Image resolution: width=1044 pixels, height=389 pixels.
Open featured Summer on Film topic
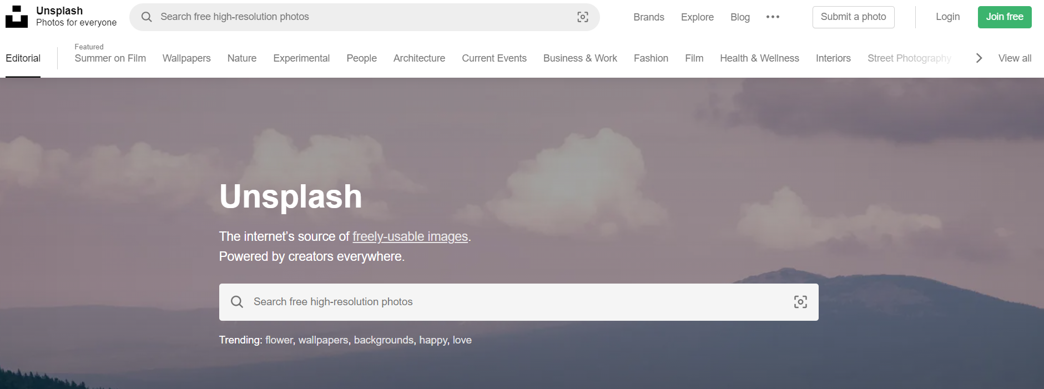point(110,58)
